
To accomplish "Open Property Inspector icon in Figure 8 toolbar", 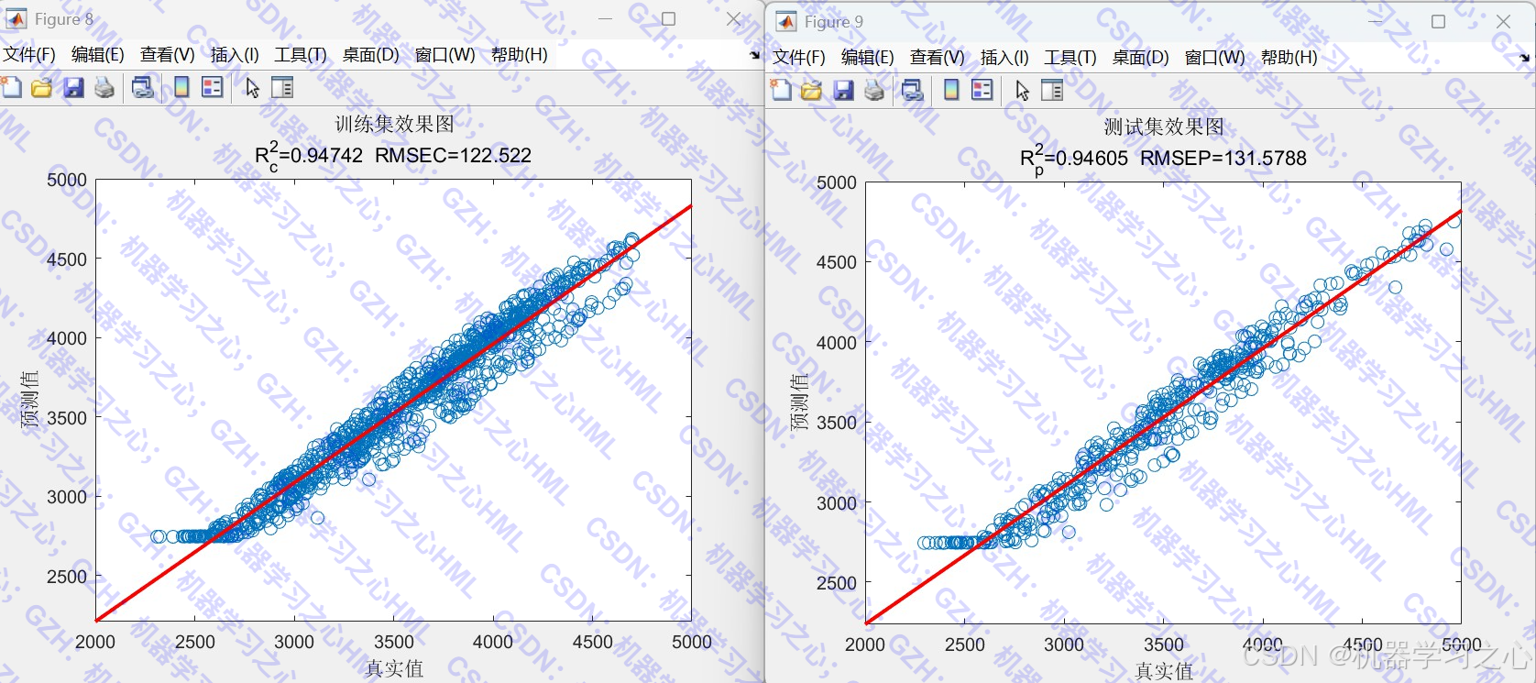I will coord(282,88).
